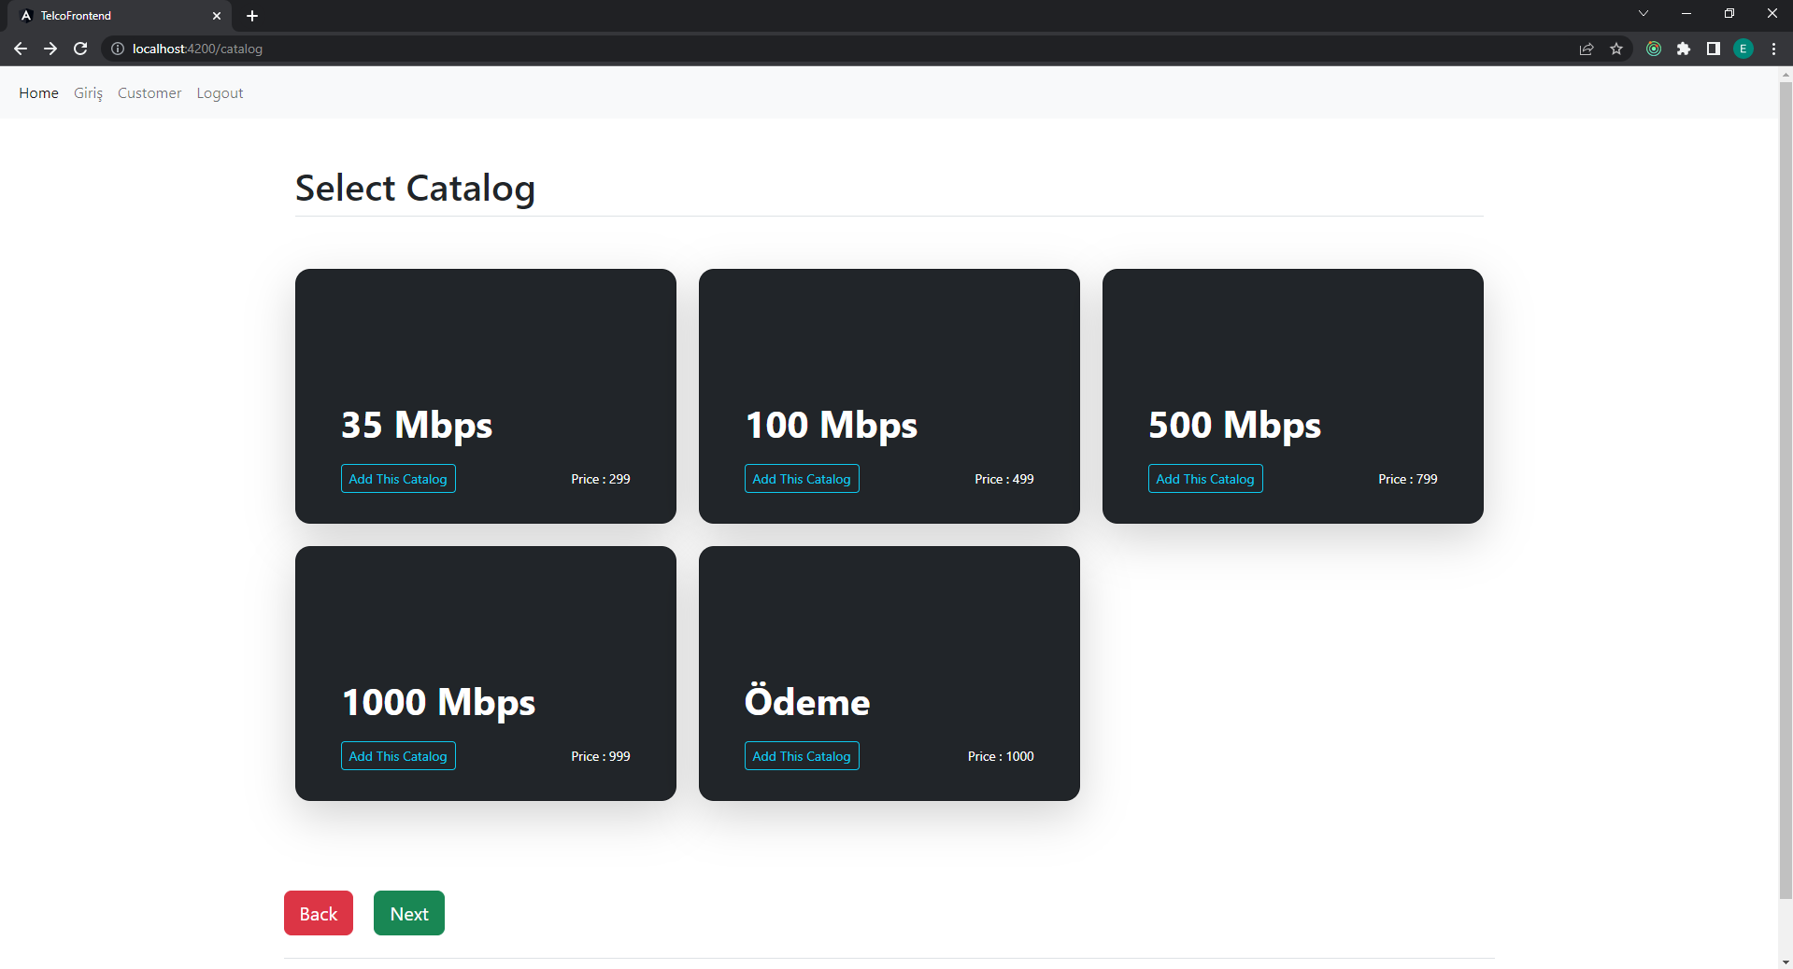This screenshot has width=1793, height=969.
Task: Click the Giriş navigation link
Action: tap(87, 92)
